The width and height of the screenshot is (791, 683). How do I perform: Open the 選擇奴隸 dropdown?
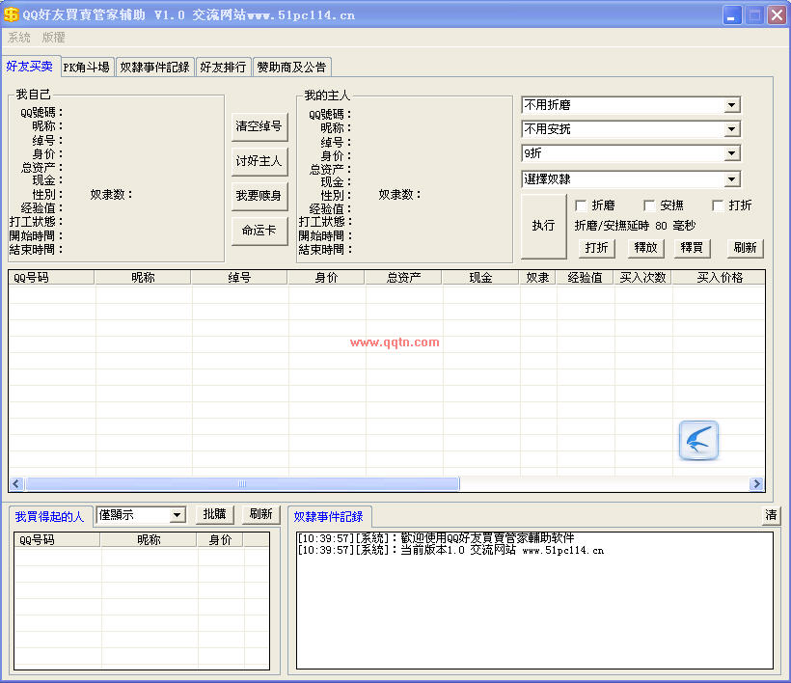(631, 179)
